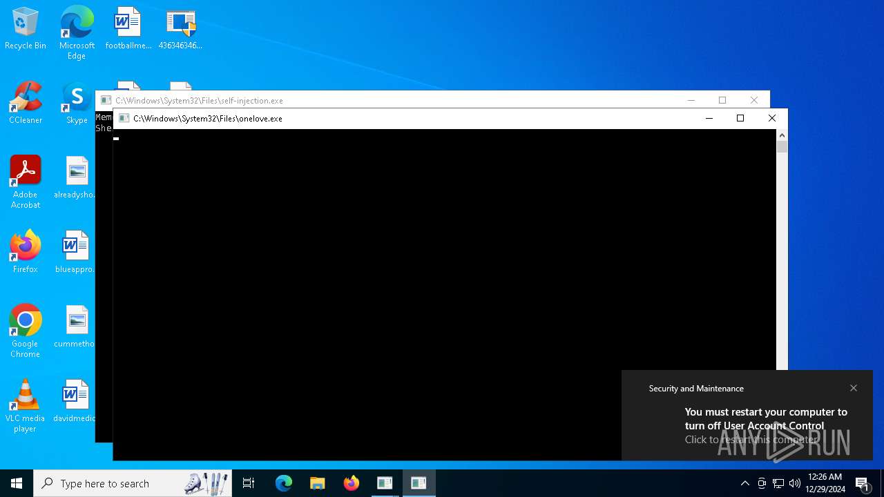Click the meet now tray icon

point(762,483)
